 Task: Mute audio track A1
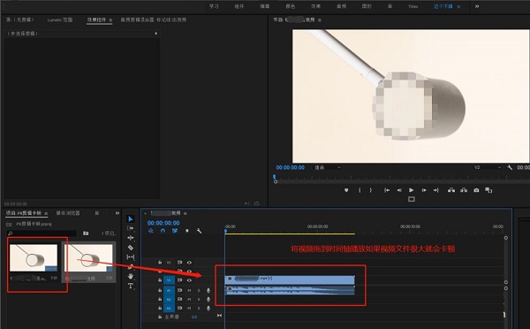click(x=189, y=290)
